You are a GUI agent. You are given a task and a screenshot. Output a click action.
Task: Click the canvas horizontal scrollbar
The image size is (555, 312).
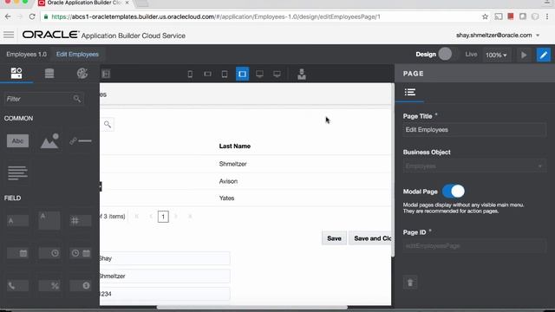click(x=252, y=307)
